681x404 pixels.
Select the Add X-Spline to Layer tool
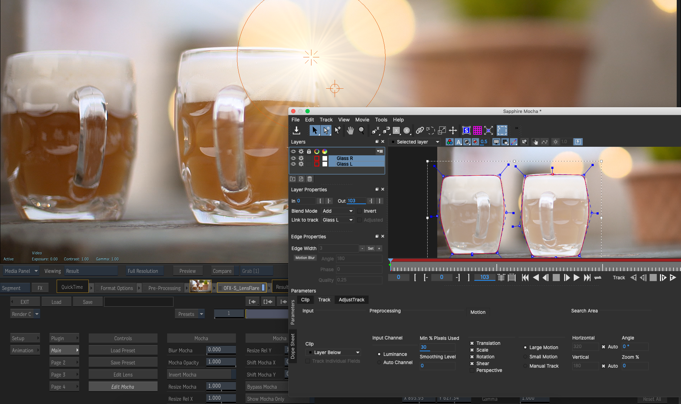pyautogui.click(x=386, y=130)
